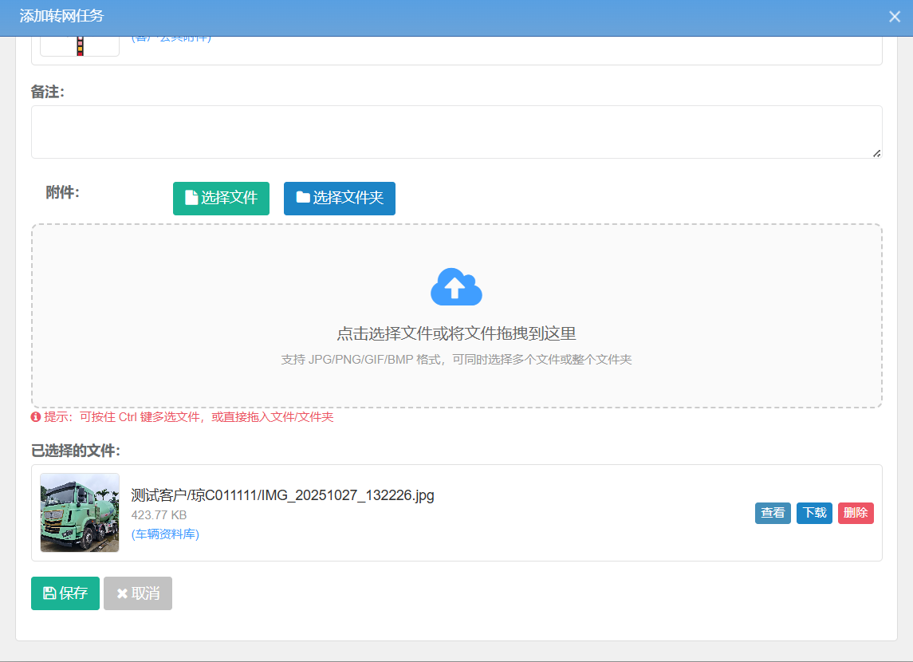Click the 点击选择文件或将文件拖拽到这里 text
The image size is (913, 662).
click(x=456, y=333)
